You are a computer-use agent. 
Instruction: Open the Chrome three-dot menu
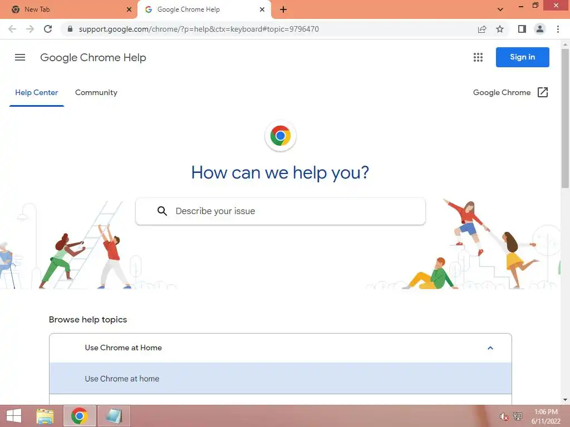(x=558, y=29)
